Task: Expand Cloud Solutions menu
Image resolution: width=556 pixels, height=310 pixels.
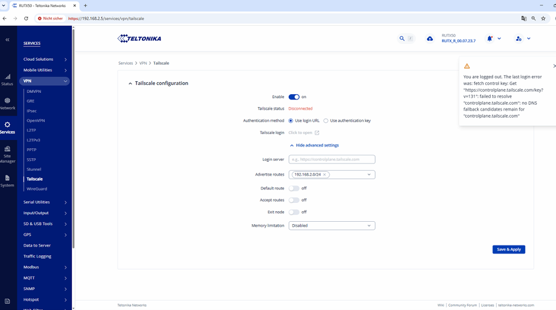Action: [45, 59]
